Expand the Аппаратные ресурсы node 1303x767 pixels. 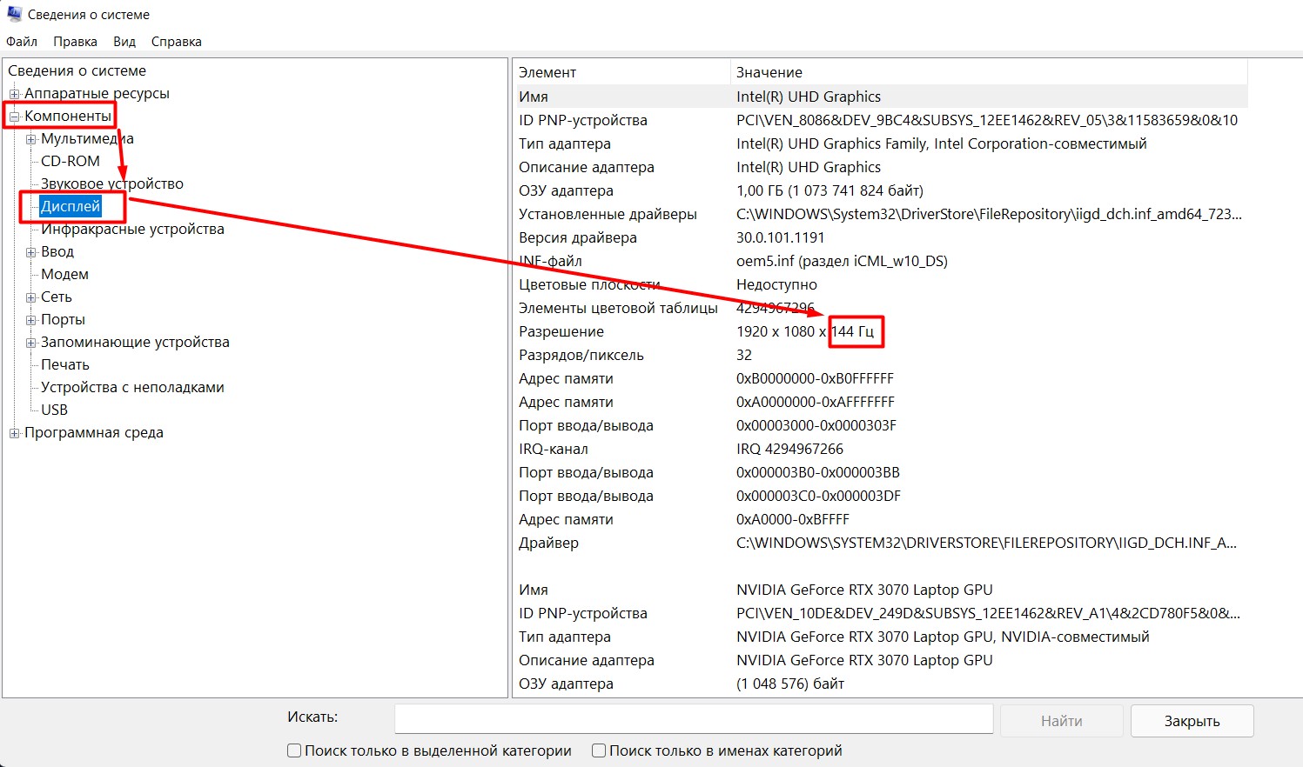click(14, 93)
